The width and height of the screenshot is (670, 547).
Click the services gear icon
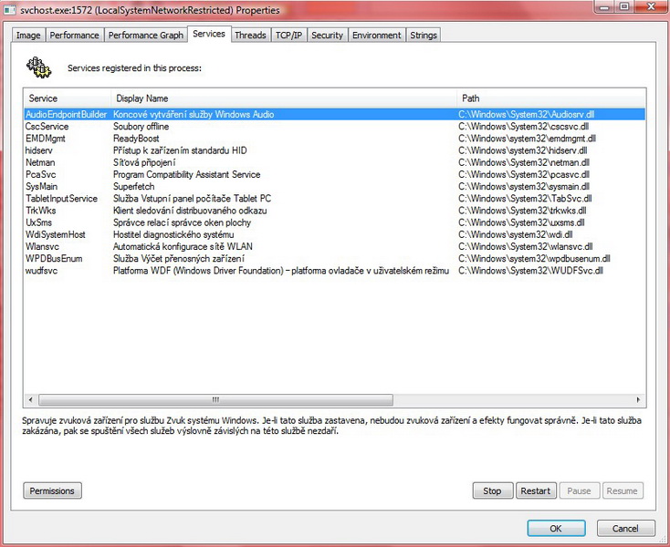pos(39,67)
